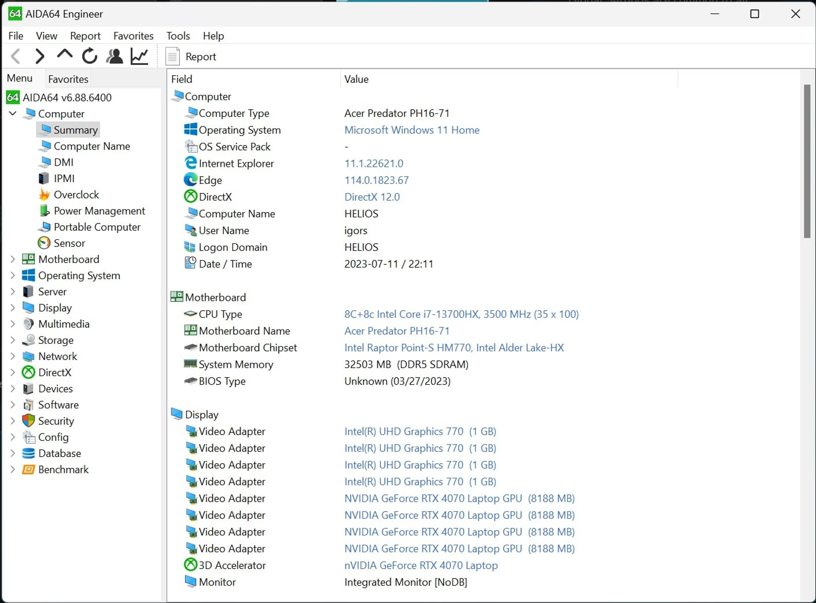
Task: Open the 114.0.1823.67 Edge version link
Action: coord(376,180)
